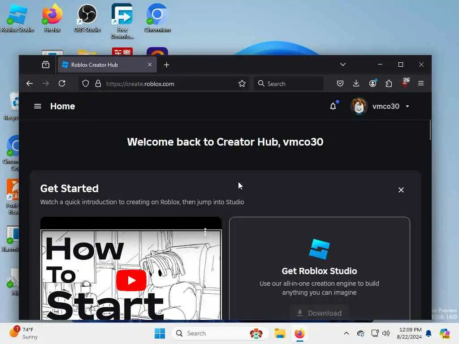The image size is (459, 344).
Task: Close the Get Started panel
Action: [401, 190]
